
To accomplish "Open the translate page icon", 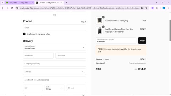I will pos(142,8).
